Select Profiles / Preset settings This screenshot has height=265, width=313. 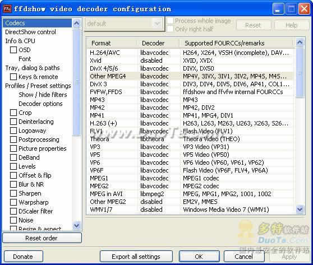tap(38, 86)
